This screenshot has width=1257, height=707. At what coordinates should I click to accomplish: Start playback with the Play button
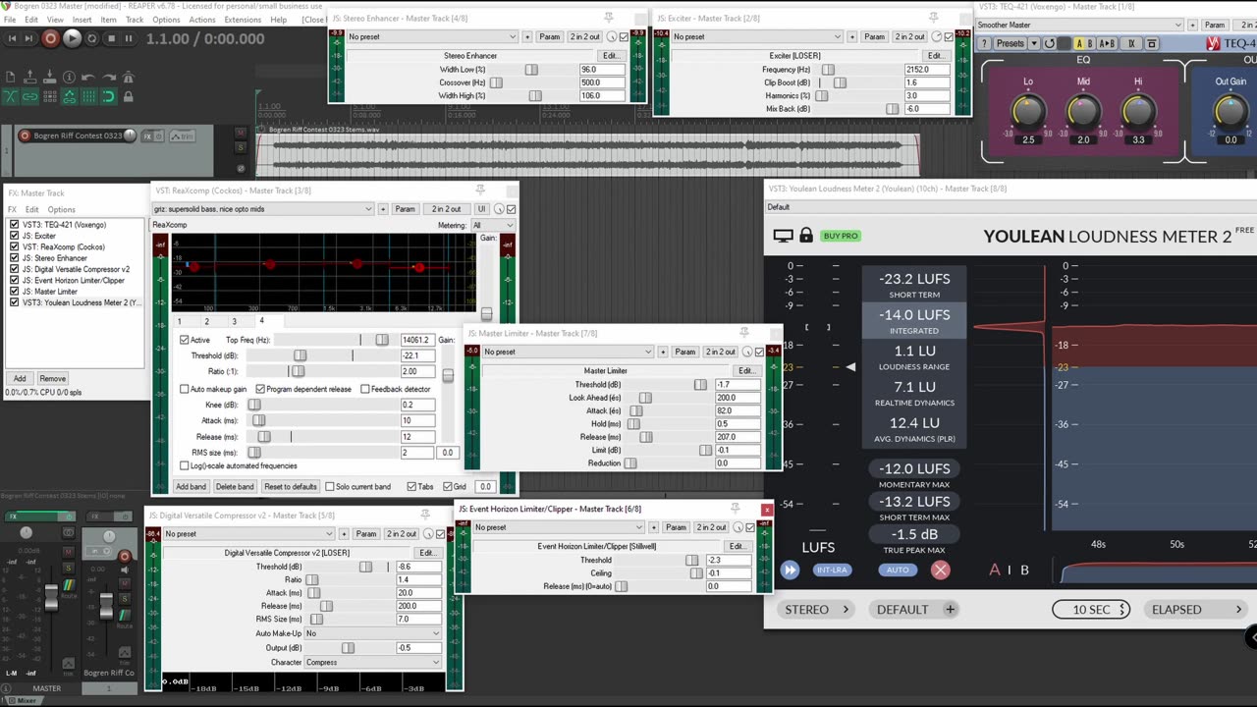point(72,38)
